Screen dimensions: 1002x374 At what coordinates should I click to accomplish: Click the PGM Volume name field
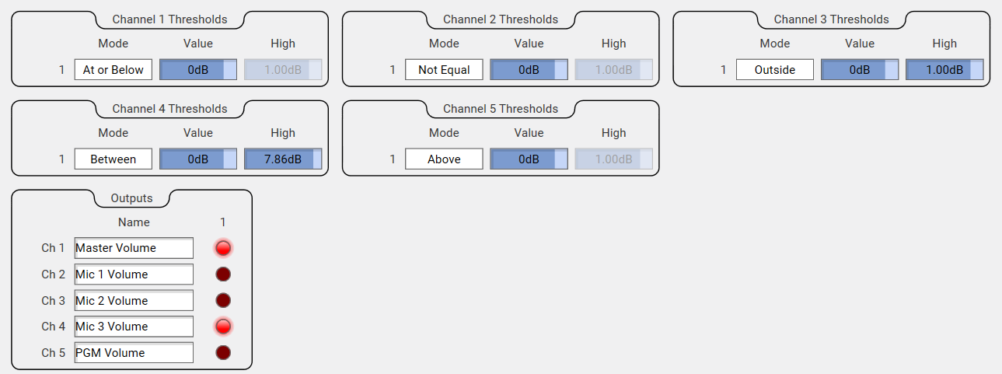[134, 353]
